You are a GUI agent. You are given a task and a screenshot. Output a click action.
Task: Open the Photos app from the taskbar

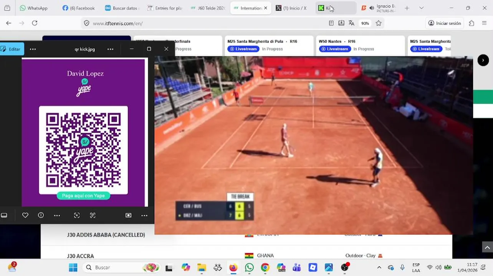tap(329, 267)
